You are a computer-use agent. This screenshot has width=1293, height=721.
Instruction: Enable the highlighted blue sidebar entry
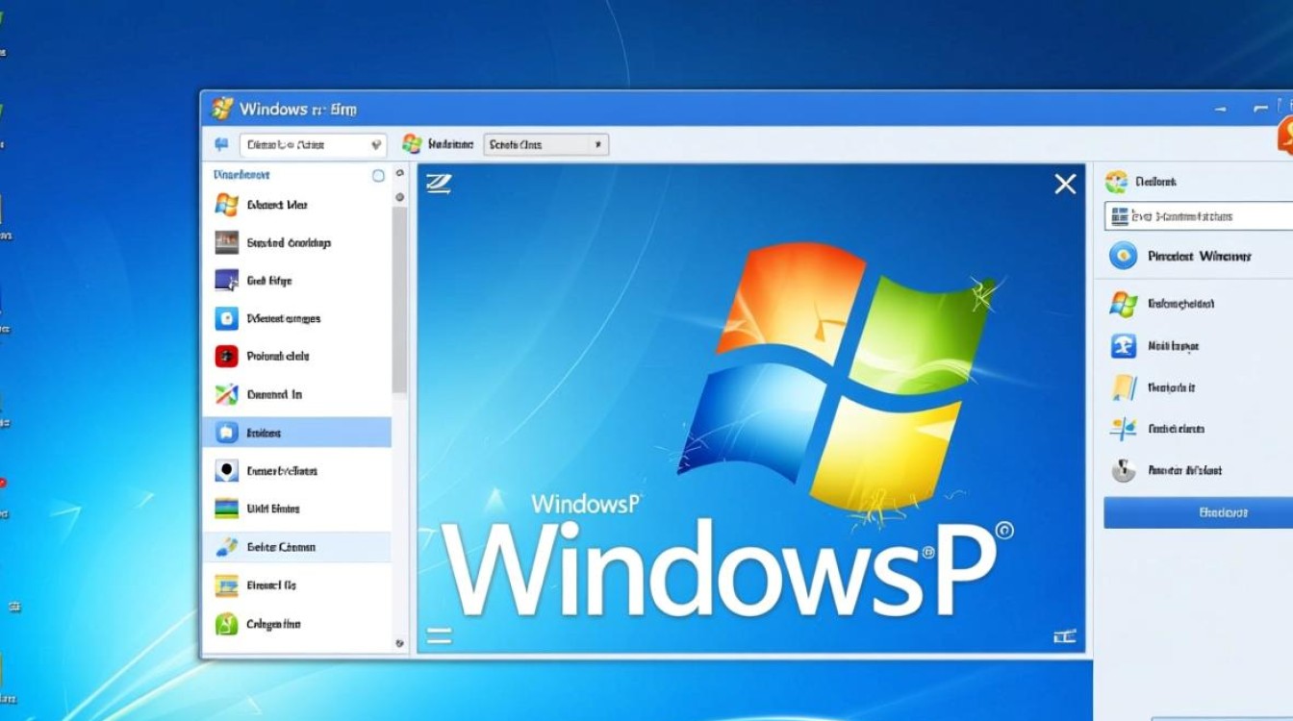point(298,433)
